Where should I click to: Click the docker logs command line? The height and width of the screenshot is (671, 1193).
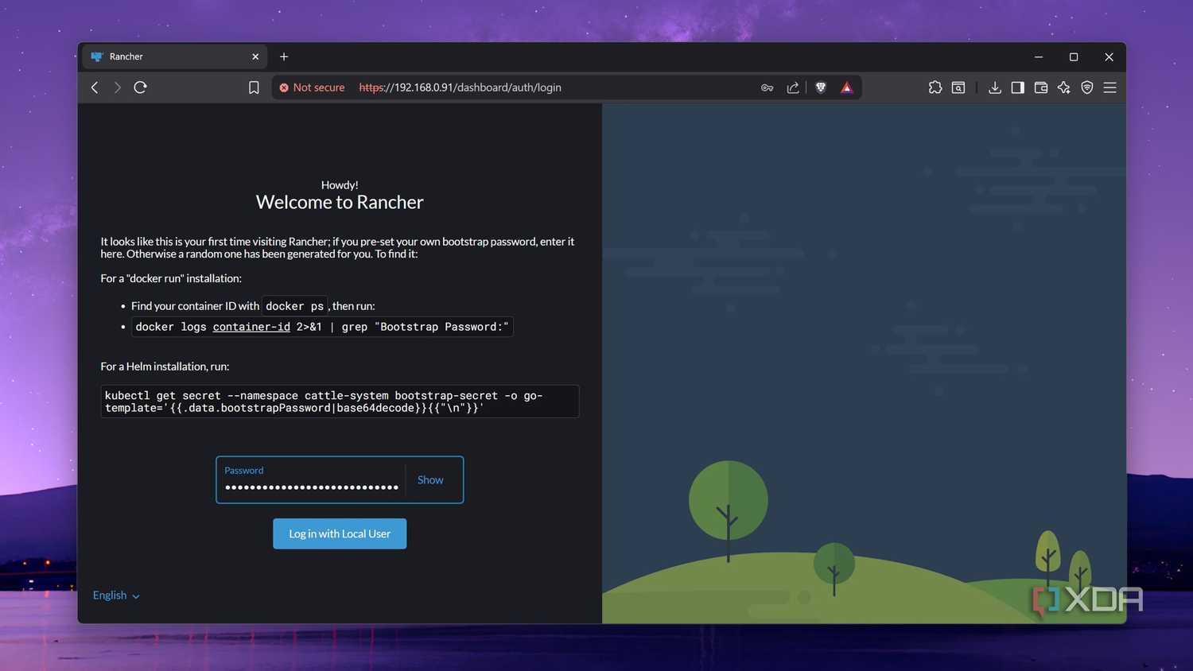(322, 327)
